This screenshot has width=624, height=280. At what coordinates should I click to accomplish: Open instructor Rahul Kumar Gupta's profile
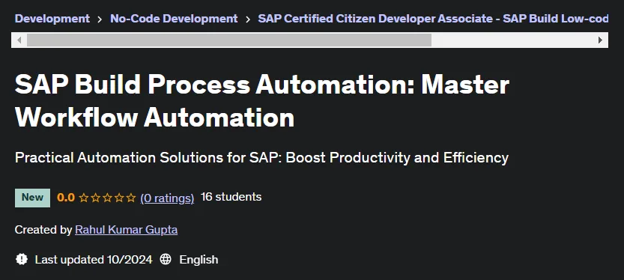(x=126, y=230)
